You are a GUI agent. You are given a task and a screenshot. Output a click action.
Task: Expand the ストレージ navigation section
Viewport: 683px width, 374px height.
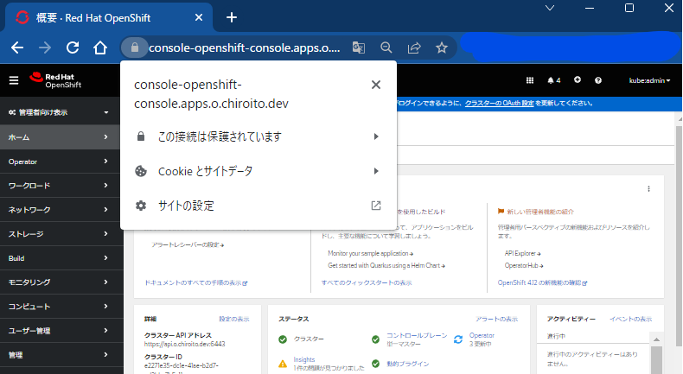click(60, 234)
